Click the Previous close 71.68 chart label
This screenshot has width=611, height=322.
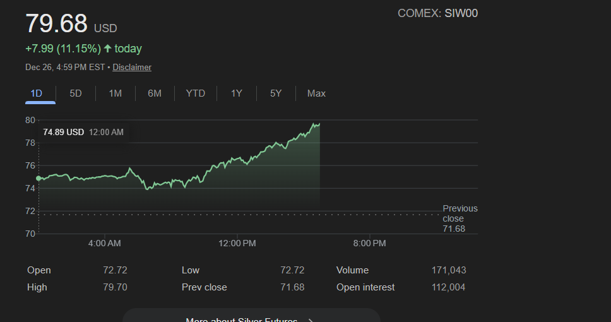(x=460, y=218)
